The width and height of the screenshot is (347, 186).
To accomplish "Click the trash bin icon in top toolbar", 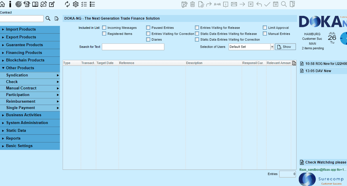I will [193, 4].
